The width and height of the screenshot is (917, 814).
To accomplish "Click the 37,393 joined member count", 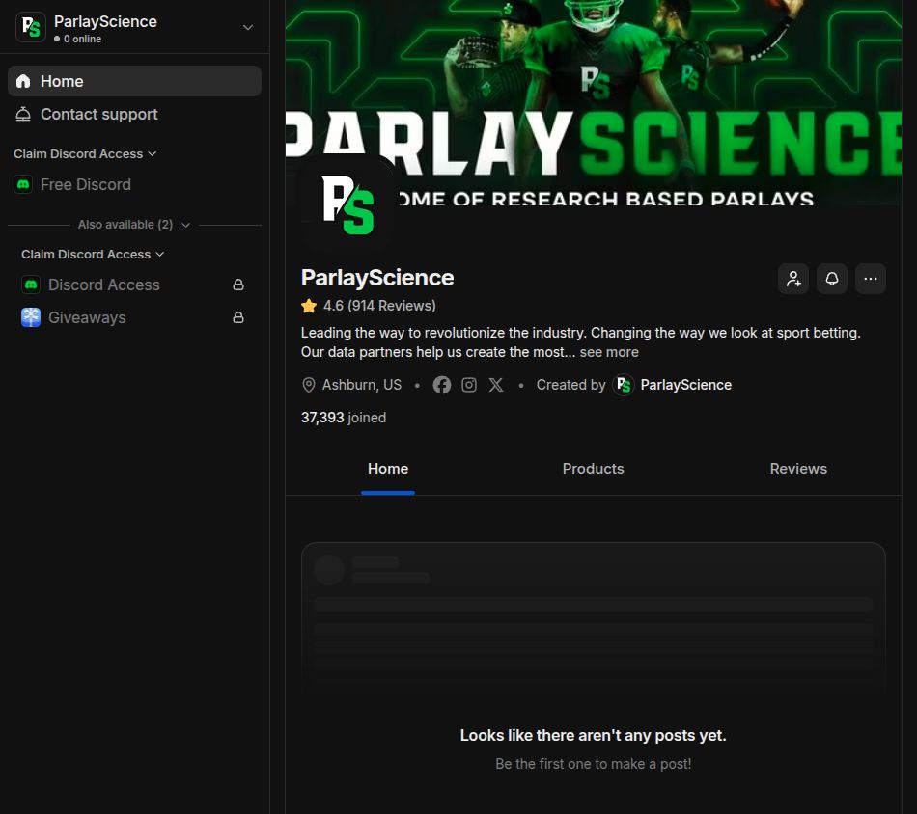I will 344,418.
